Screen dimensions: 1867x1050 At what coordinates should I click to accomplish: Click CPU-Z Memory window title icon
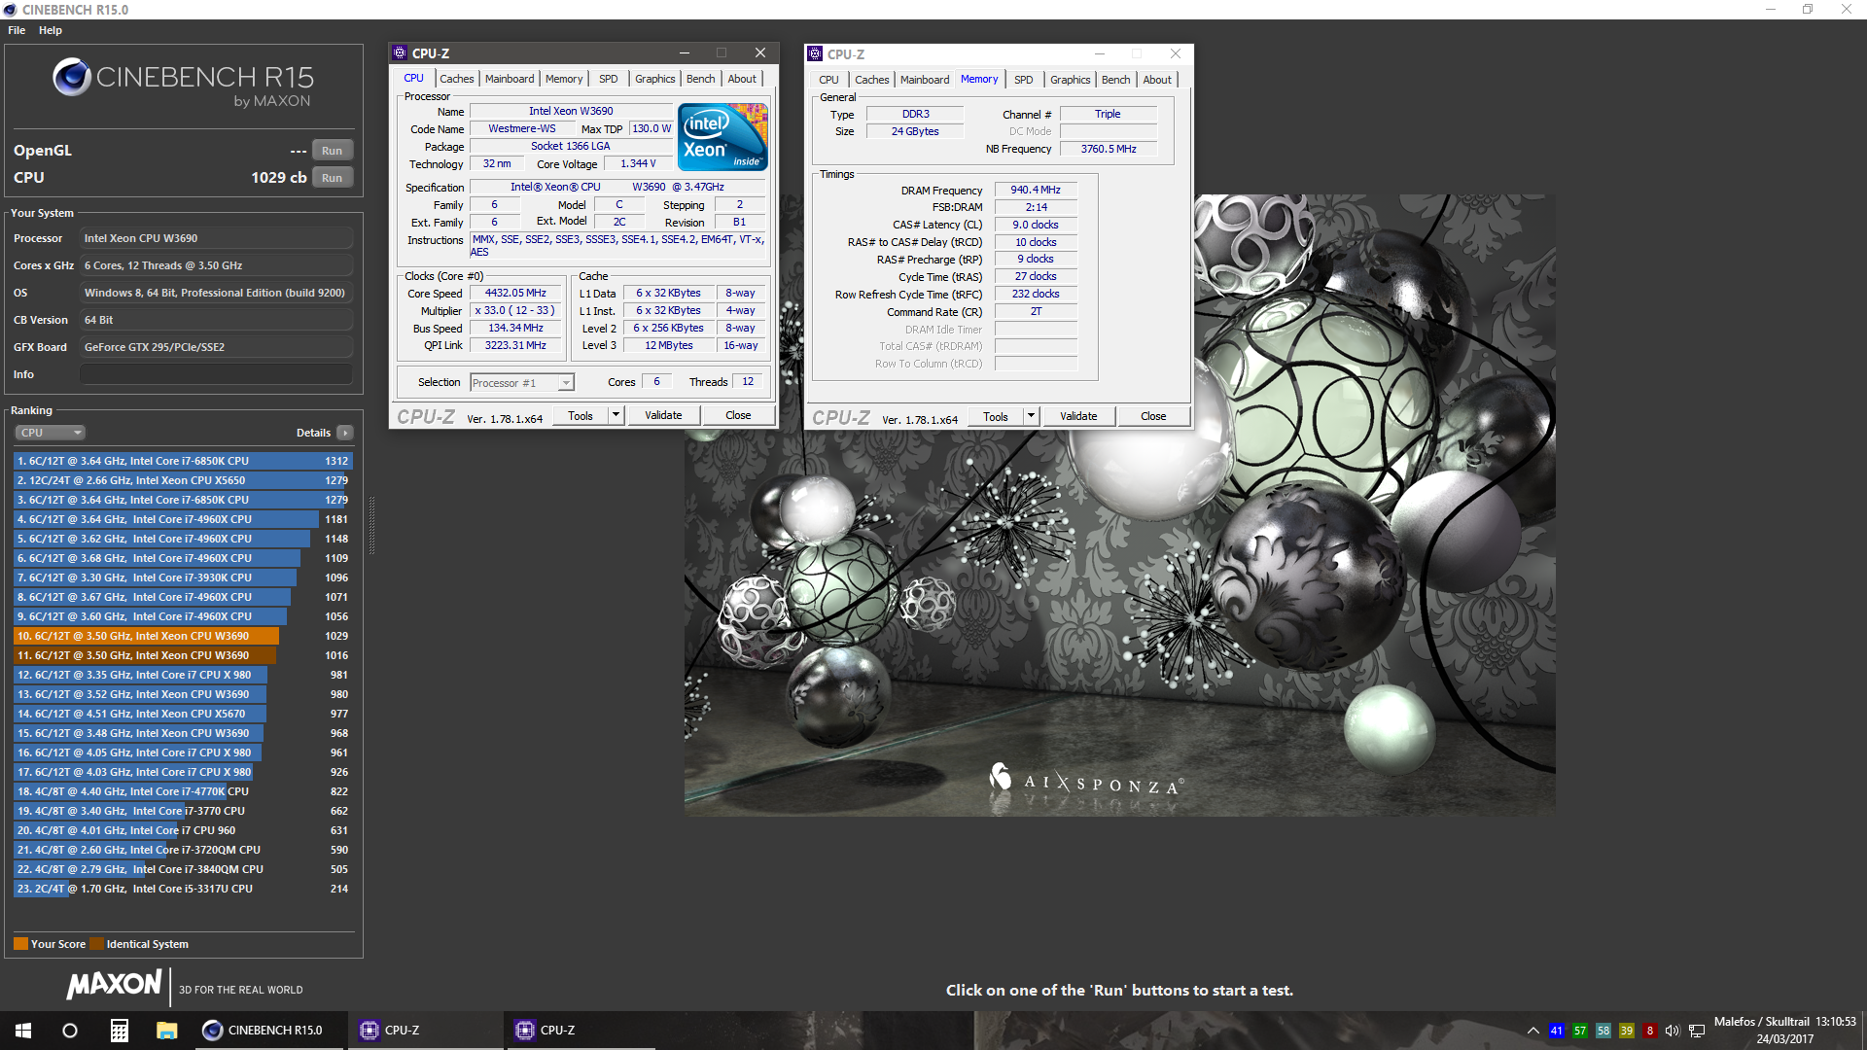815,54
